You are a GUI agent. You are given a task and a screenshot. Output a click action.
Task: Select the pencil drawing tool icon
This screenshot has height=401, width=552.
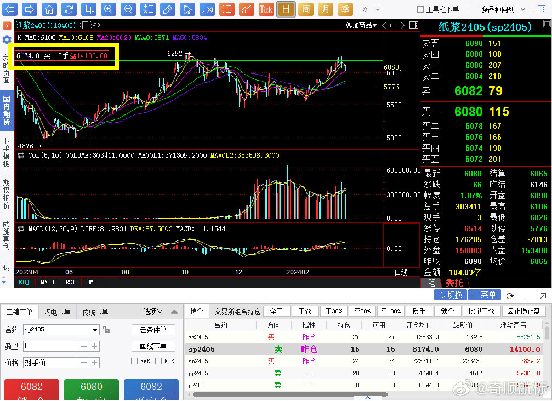pyautogui.click(x=168, y=9)
